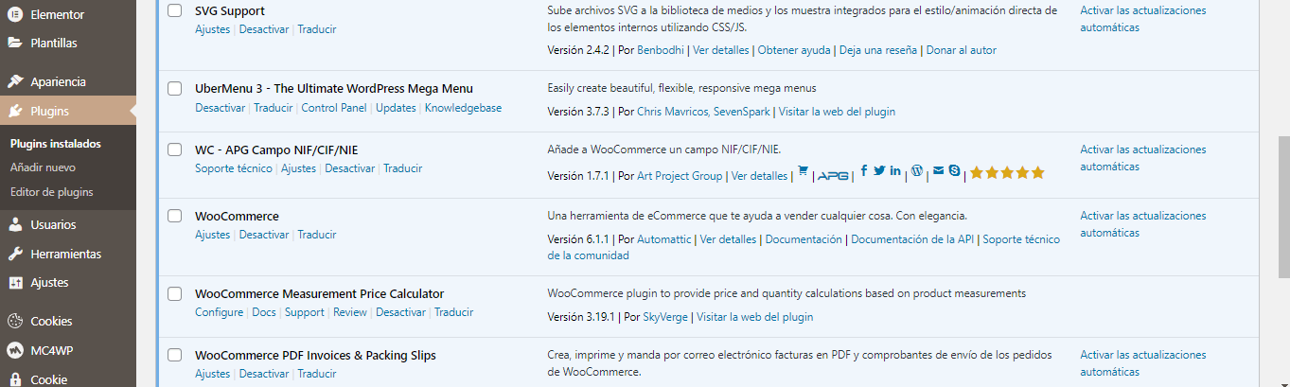Click Configure under Measurement Price Calculator
This screenshot has height=387, width=1290.
[219, 312]
